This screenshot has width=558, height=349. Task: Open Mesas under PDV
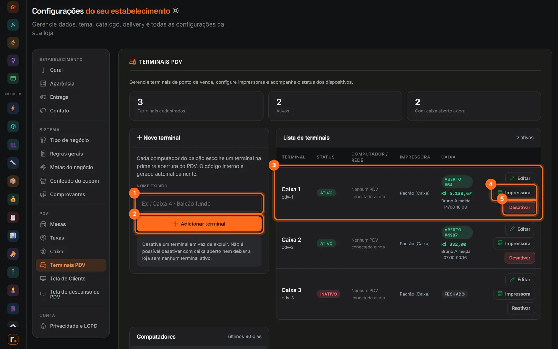[x=71, y=224]
